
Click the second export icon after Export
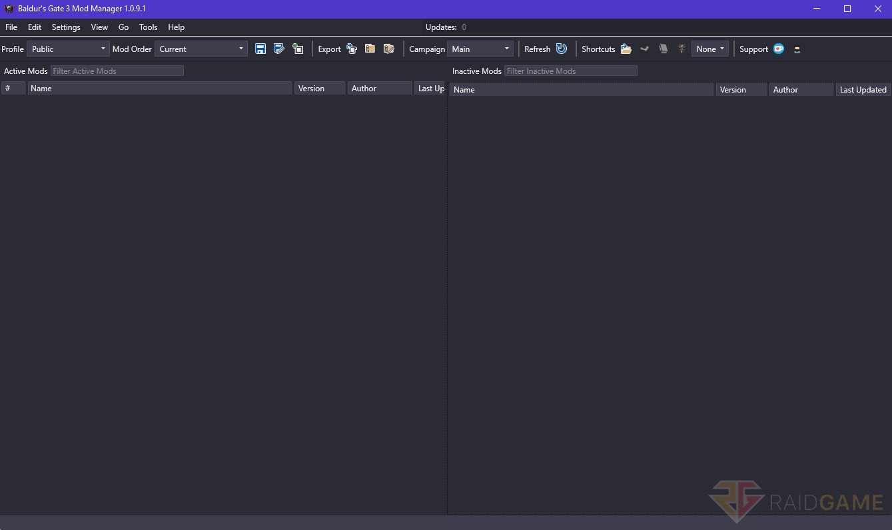point(370,49)
